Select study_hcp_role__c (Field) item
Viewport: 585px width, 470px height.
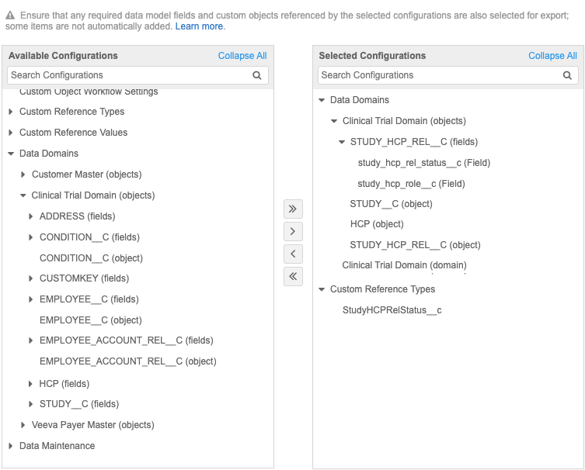pyautogui.click(x=411, y=184)
